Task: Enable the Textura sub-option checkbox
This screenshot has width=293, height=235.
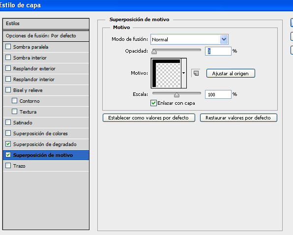Action: (14, 112)
